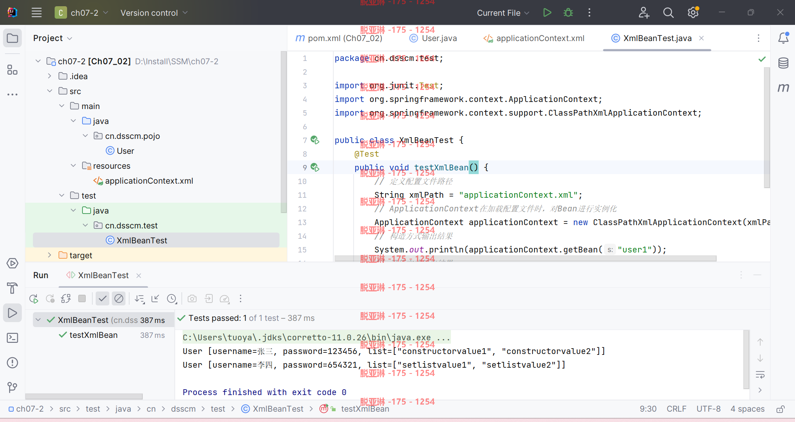Rerun failed tests in Run panel
The width and height of the screenshot is (795, 422).
coord(50,298)
